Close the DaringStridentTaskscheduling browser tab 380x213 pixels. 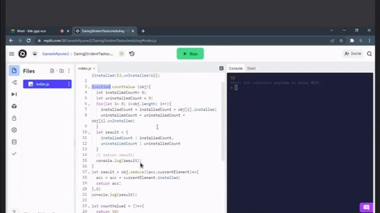[133, 31]
